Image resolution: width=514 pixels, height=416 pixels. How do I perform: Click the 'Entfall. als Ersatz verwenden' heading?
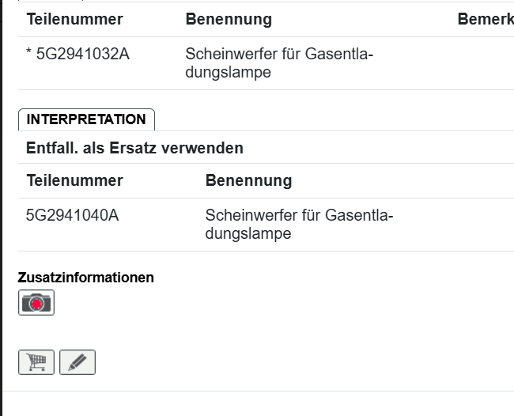coord(134,148)
